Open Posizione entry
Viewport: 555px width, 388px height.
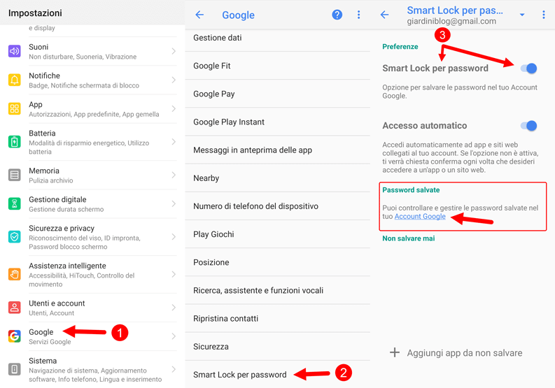[277, 262]
